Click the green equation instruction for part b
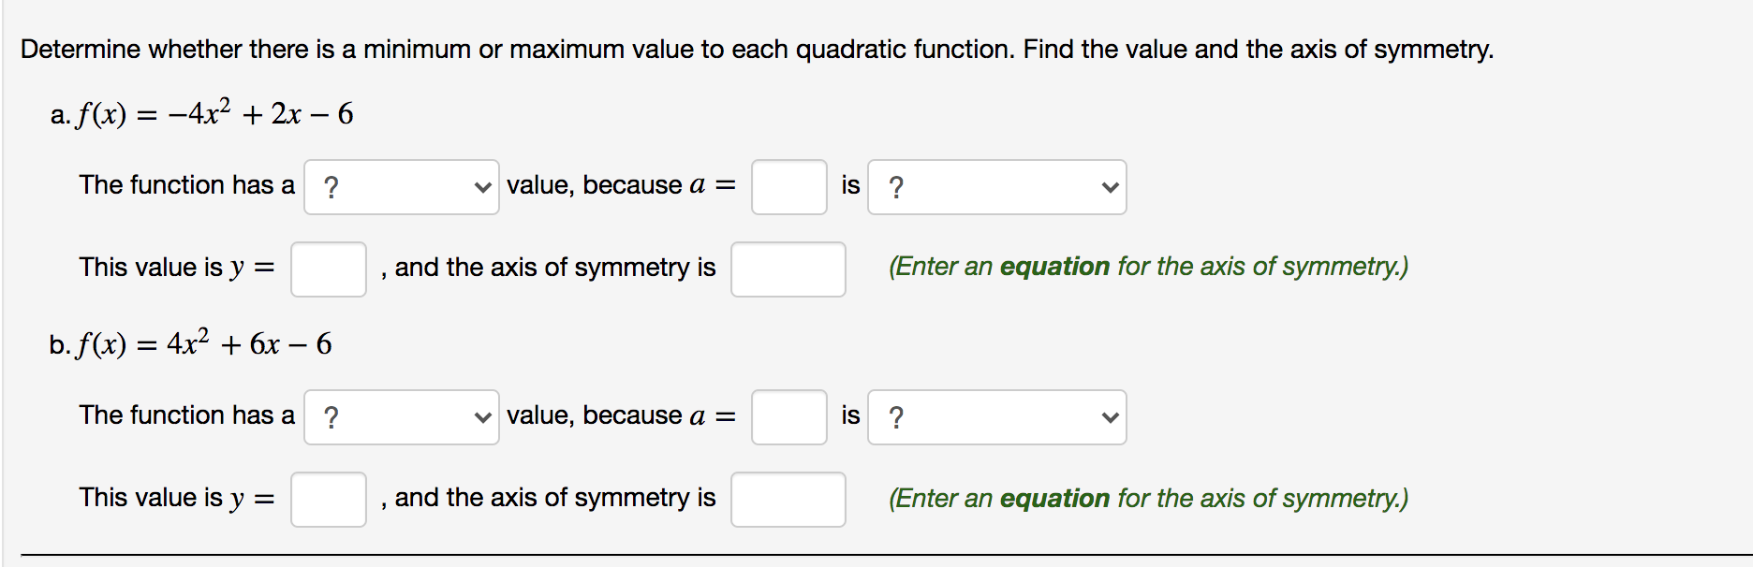This screenshot has height=567, width=1753. coord(1147,498)
